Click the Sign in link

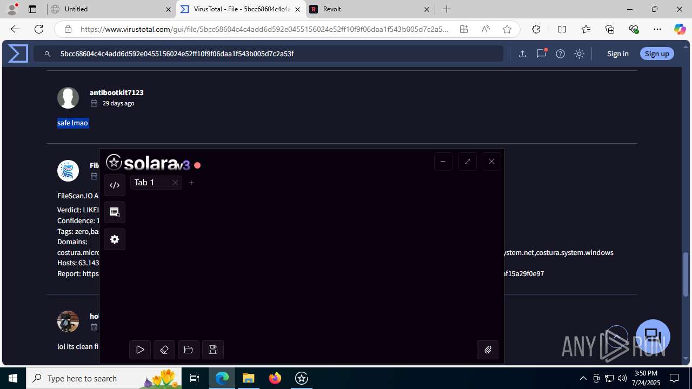(618, 53)
